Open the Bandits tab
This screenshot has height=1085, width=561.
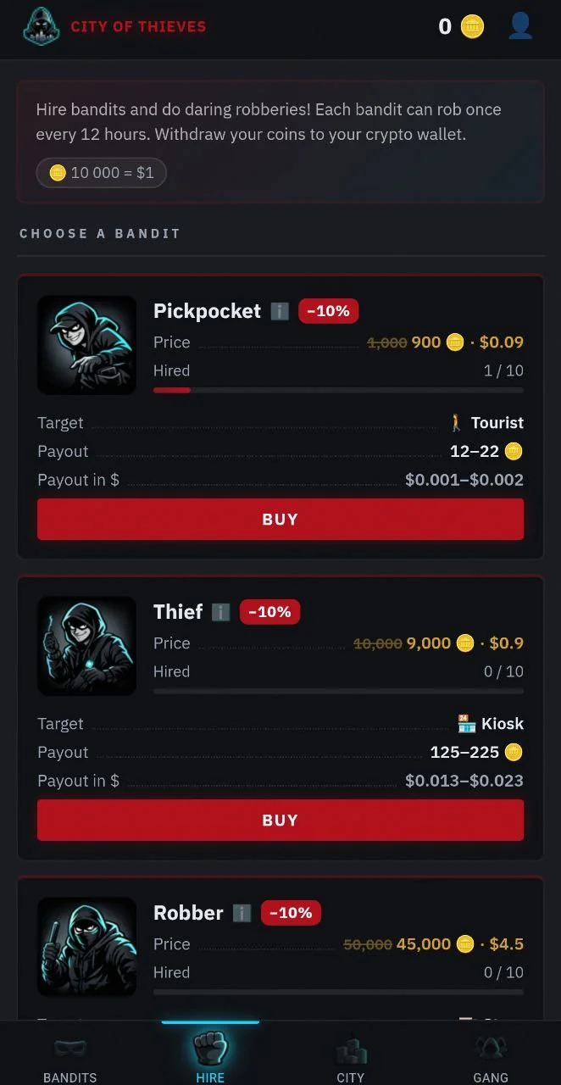tap(70, 1055)
